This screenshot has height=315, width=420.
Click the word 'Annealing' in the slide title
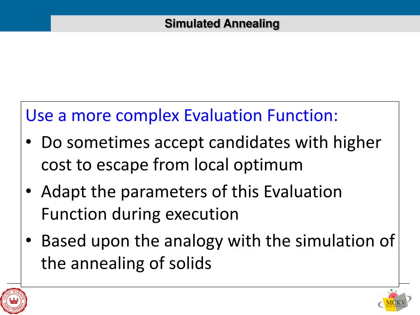pos(251,24)
